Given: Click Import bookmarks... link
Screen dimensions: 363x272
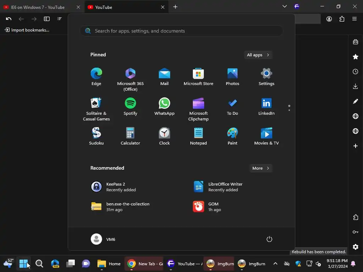Looking at the screenshot, I should (27, 30).
